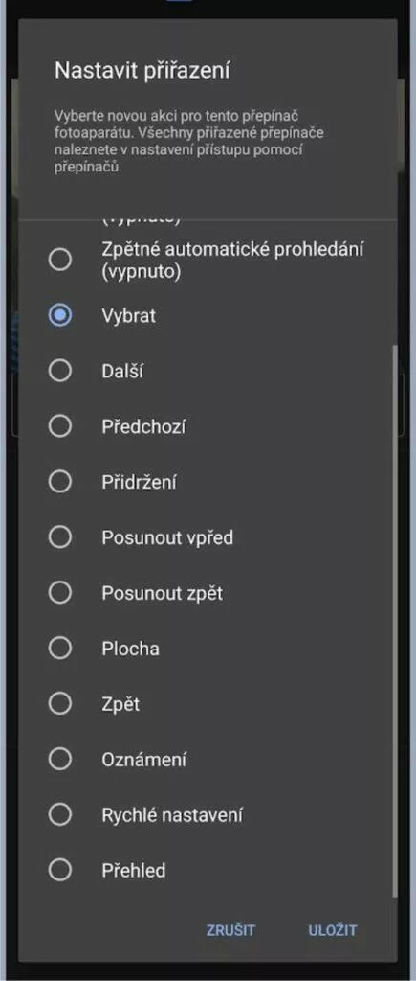Viewport: 416px width, 981px height.
Task: Choose Rychlé nastavení option
Action: pyautogui.click(x=60, y=814)
